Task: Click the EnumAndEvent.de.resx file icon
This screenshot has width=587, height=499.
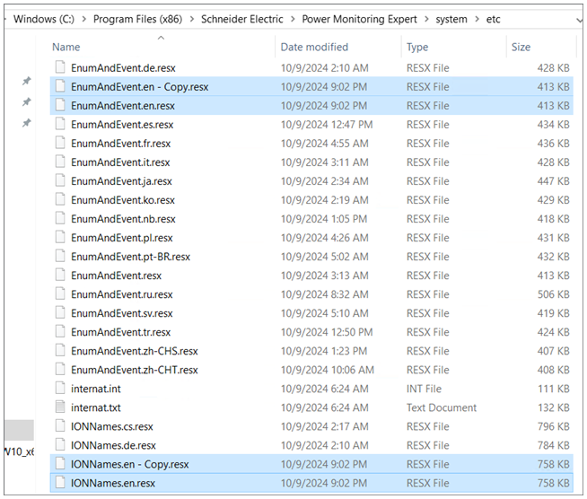Action: click(60, 67)
